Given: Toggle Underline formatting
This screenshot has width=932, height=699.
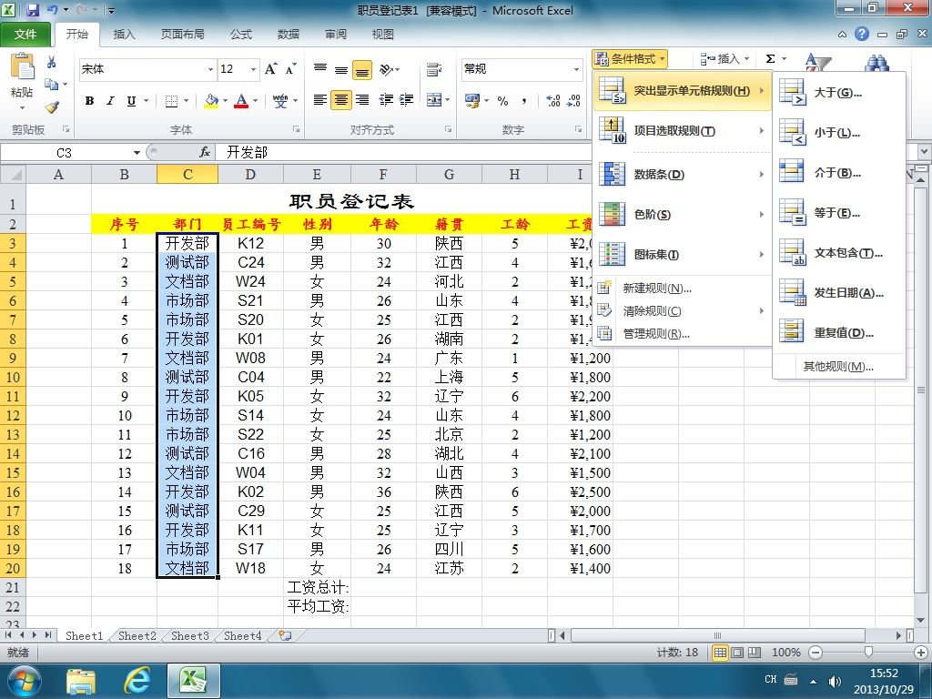Looking at the screenshot, I should 131,101.
